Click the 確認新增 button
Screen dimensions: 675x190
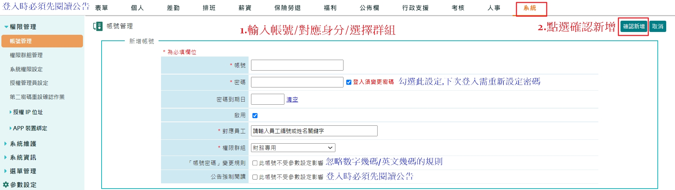point(634,26)
